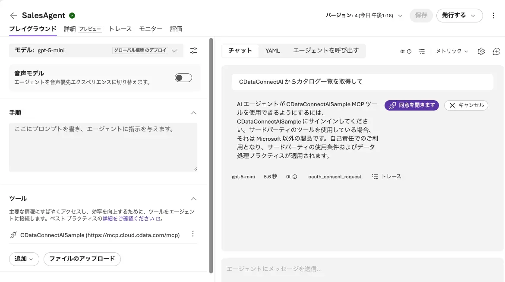Go back using the left arrow icon
The height and width of the screenshot is (282, 505).
pyautogui.click(x=13, y=16)
